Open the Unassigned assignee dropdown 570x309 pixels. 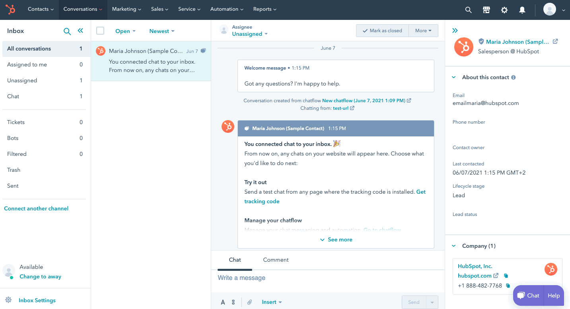click(x=250, y=34)
